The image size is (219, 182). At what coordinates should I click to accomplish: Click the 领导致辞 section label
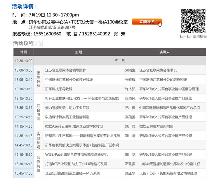coord(38,80)
